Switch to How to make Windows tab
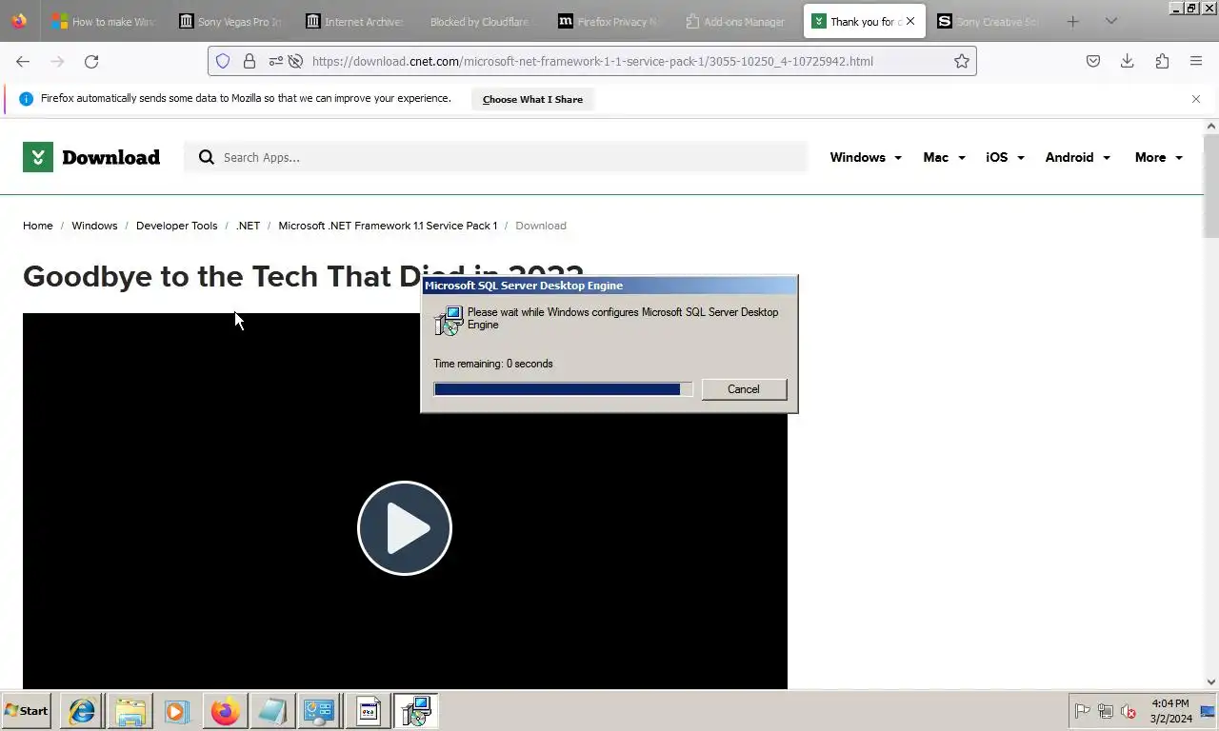Image resolution: width=1219 pixels, height=731 pixels. 103,21
